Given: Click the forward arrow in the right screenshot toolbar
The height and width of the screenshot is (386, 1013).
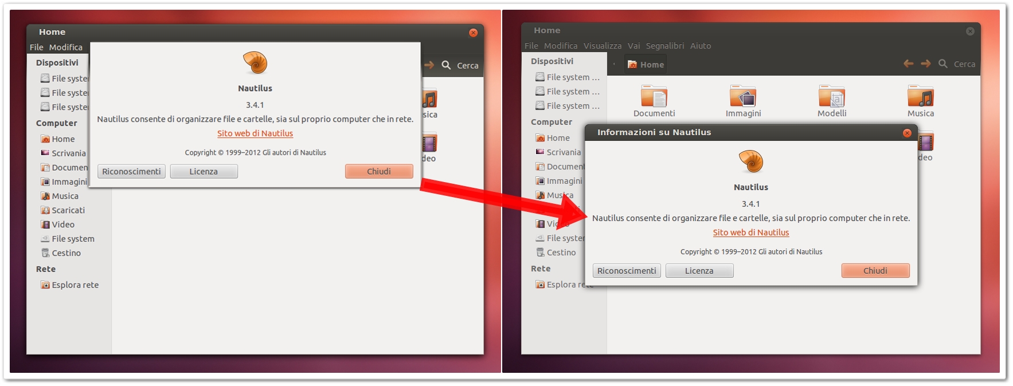Looking at the screenshot, I should 926,64.
